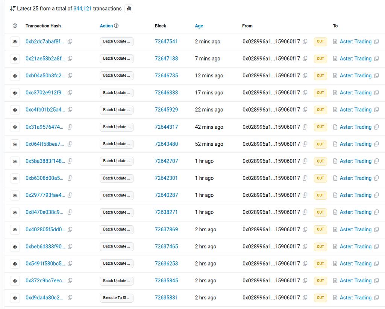This screenshot has height=309, width=385.
Task: Copy transaction hash 0xb2dc7abaf8f
Action: [70, 41]
